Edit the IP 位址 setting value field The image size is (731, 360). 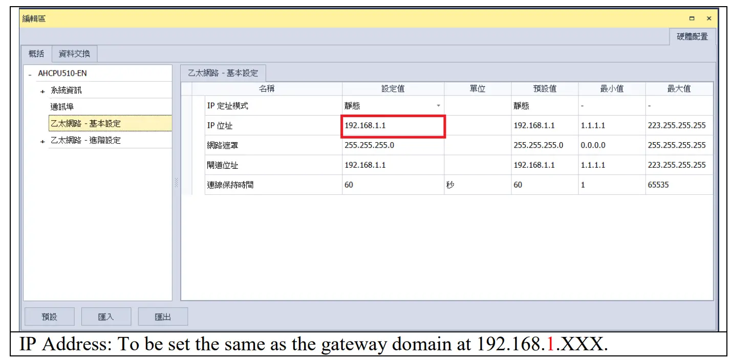point(393,126)
